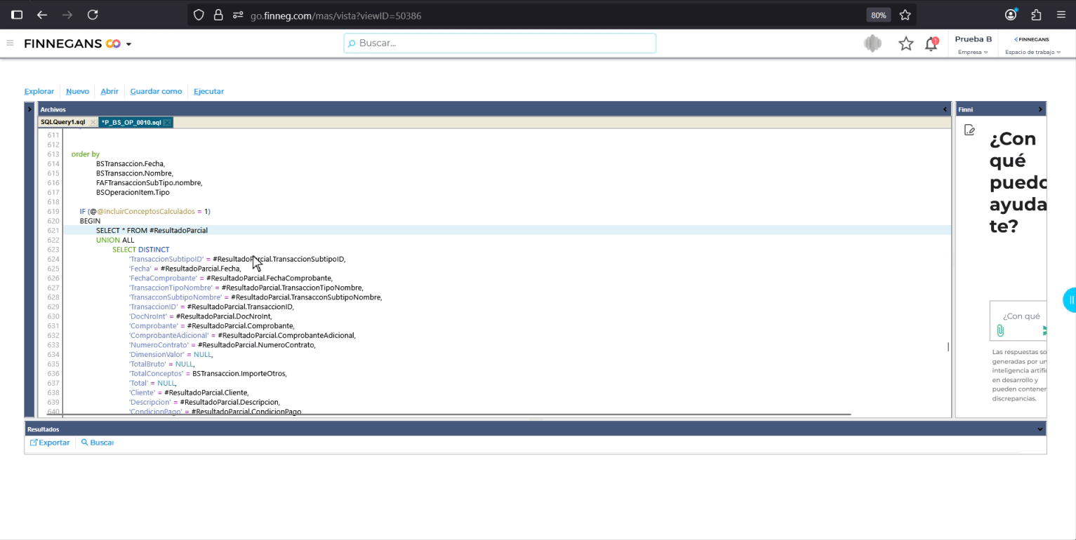Go back with browser back arrow
The image size is (1076, 540).
(x=42, y=15)
